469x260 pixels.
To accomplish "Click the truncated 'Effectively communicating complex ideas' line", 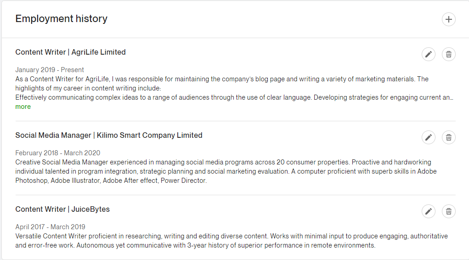I will [x=234, y=97].
